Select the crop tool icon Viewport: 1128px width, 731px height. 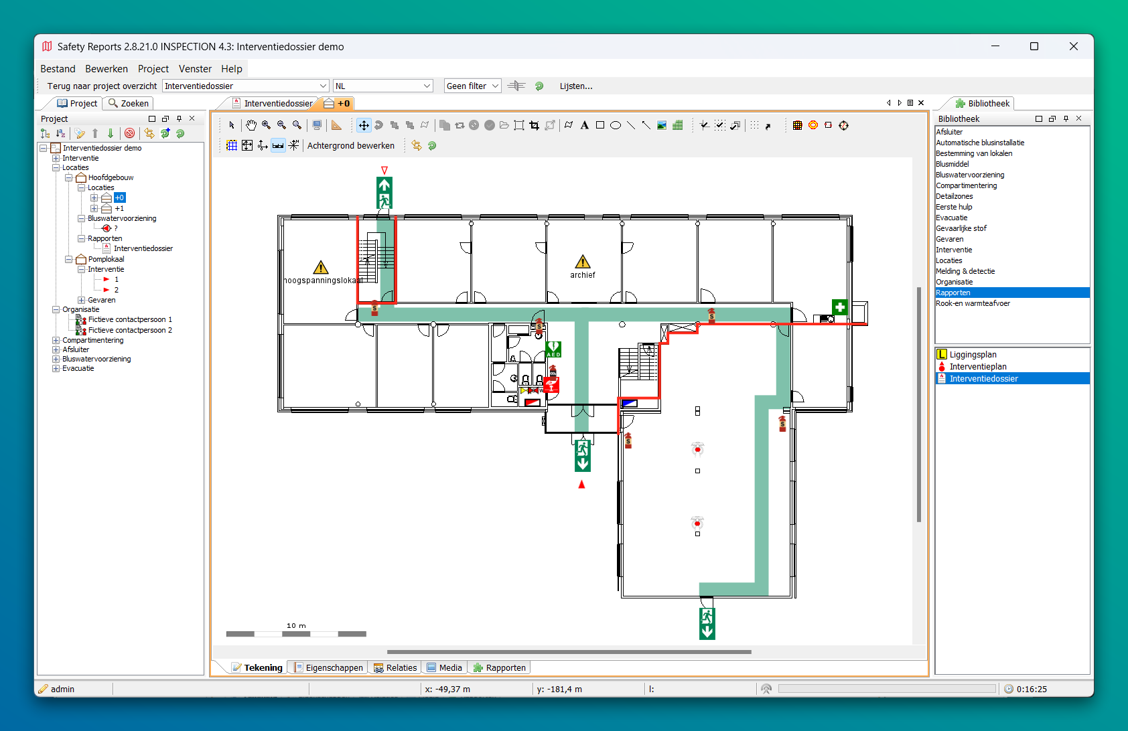click(x=534, y=125)
